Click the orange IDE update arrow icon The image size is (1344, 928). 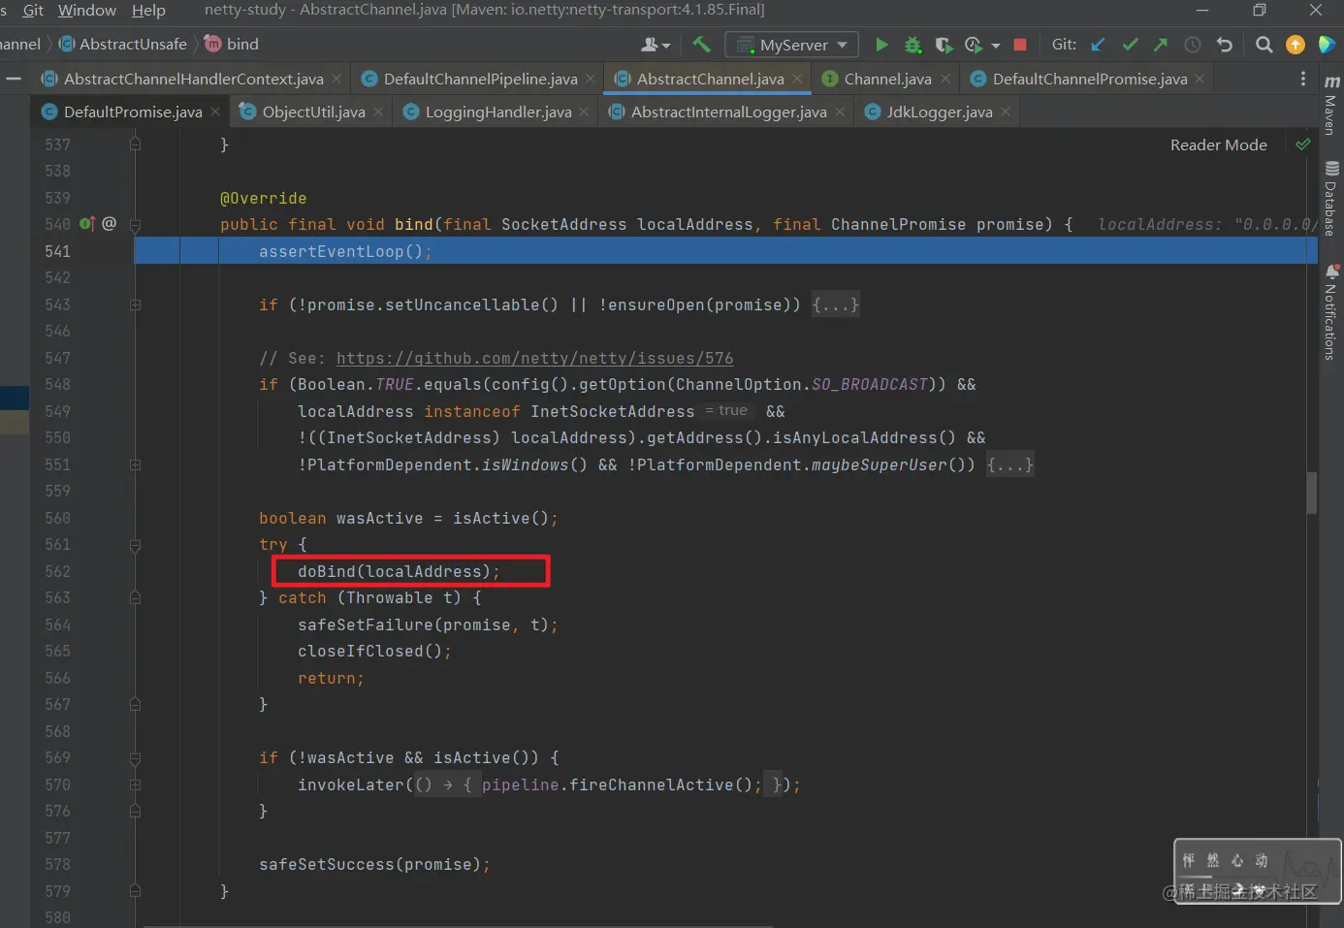click(1296, 45)
